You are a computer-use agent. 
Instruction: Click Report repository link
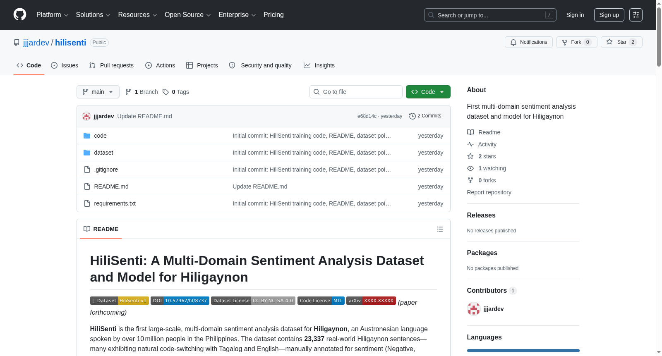coord(489,192)
